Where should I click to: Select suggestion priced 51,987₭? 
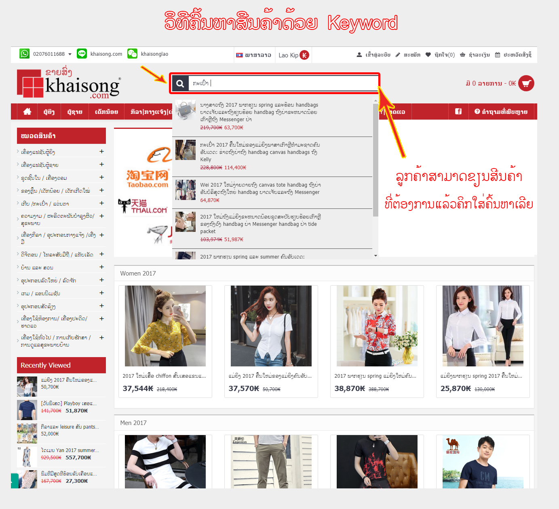point(272,229)
